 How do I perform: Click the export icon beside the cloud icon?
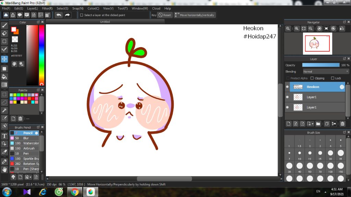[13, 15]
